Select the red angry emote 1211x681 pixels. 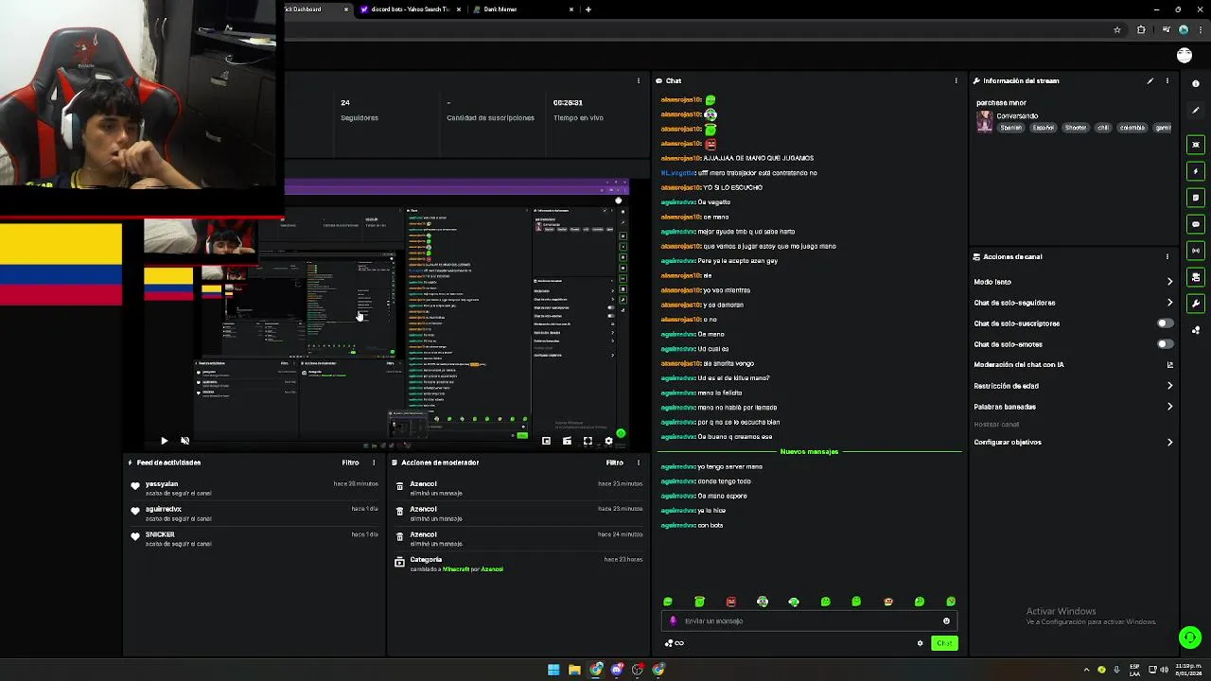click(x=730, y=602)
